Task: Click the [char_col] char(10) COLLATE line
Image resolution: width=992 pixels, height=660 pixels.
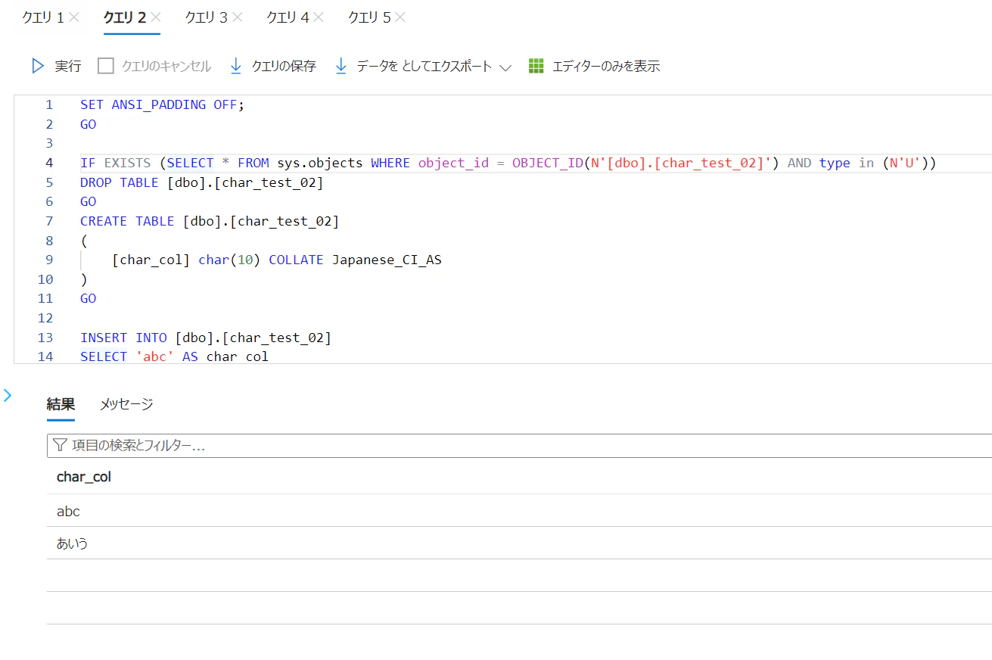Action: 277,260
